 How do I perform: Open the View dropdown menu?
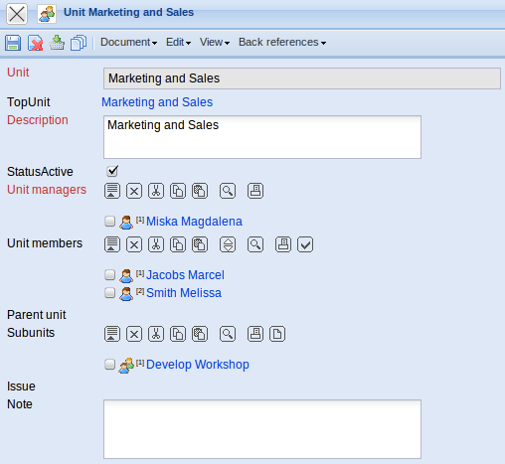tap(215, 42)
